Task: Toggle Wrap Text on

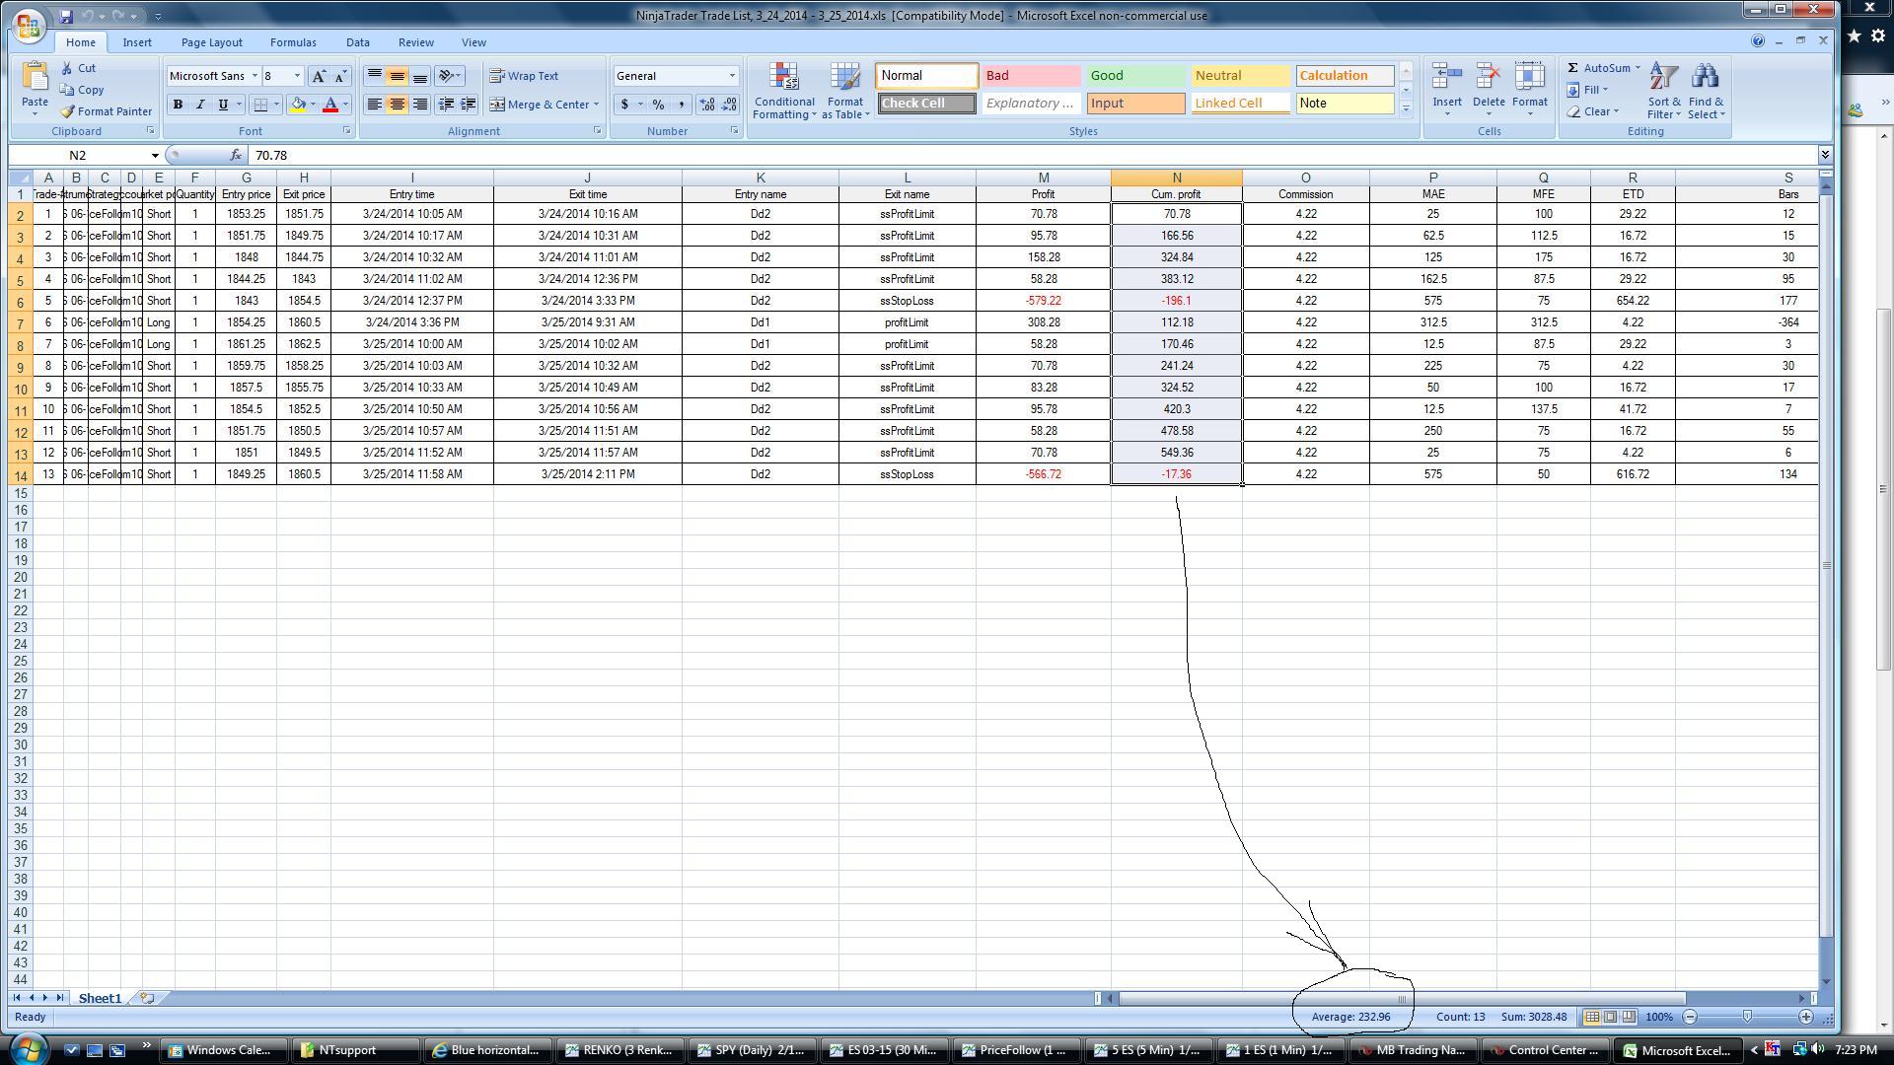Action: click(x=524, y=76)
